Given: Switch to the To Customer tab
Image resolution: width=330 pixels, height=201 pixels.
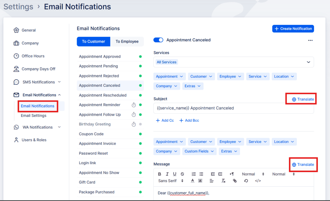Looking at the screenshot, I should point(93,42).
